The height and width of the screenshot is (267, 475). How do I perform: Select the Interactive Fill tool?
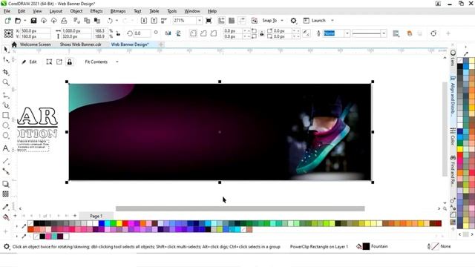(x=6, y=217)
